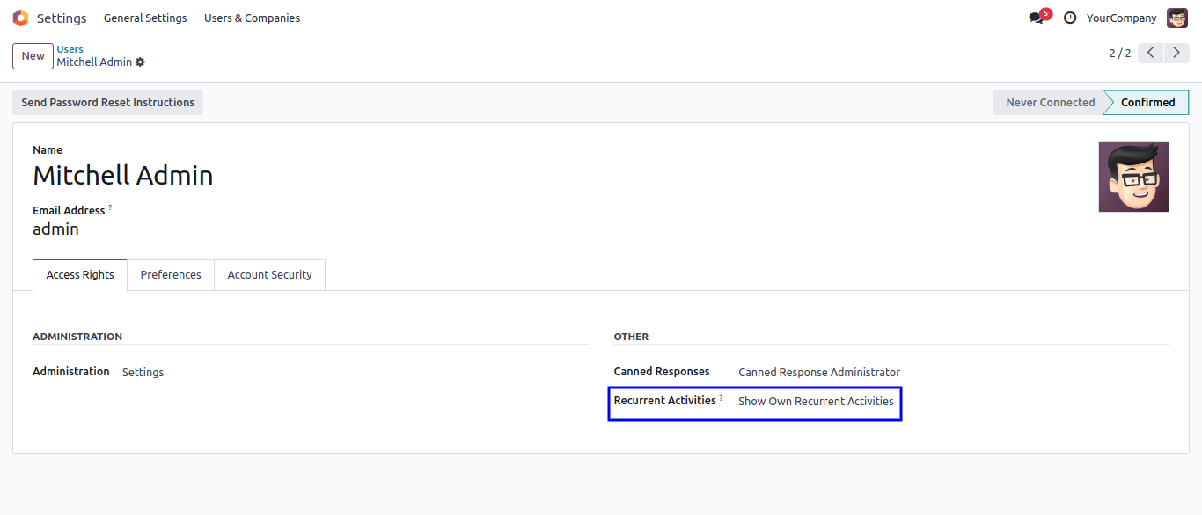
Task: Click the Odoo app logo icon
Action: pos(20,18)
